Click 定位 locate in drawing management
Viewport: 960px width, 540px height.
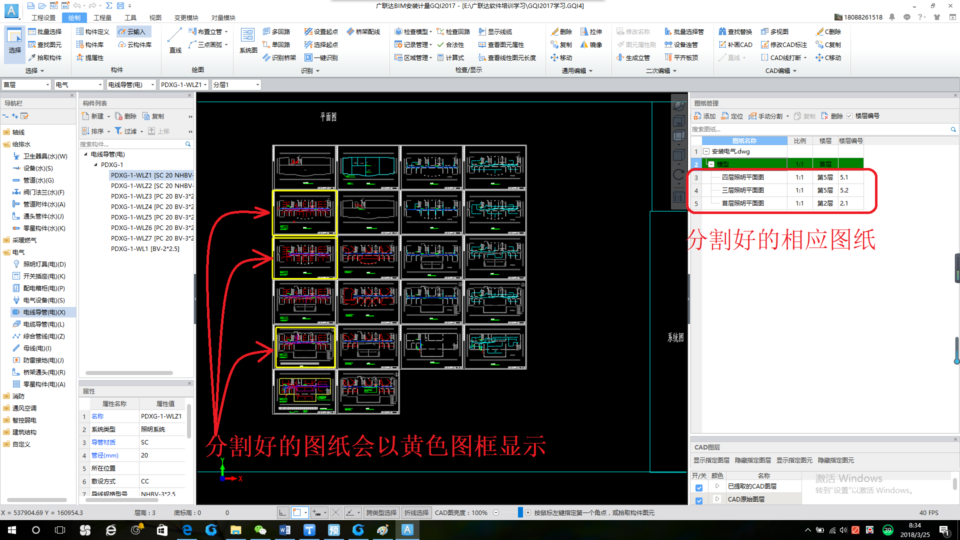pyautogui.click(x=732, y=116)
